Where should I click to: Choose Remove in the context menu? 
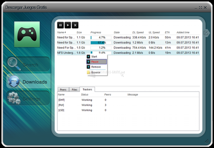coord(97,67)
